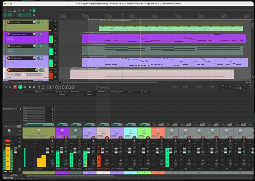Open FX chain for EZdrummer track
This screenshot has height=181, width=255.
39,22
